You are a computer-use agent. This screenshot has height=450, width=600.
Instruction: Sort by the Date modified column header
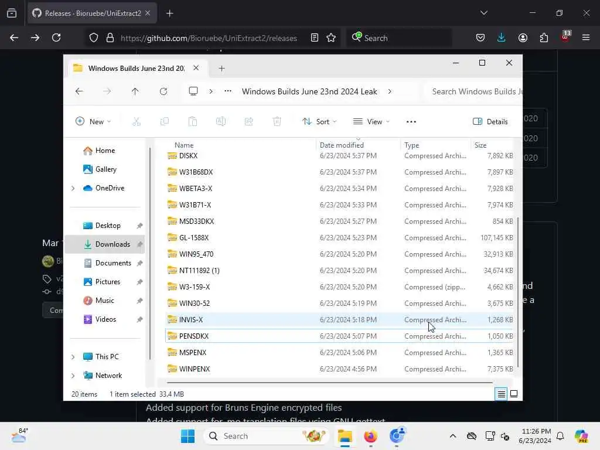[x=342, y=145]
